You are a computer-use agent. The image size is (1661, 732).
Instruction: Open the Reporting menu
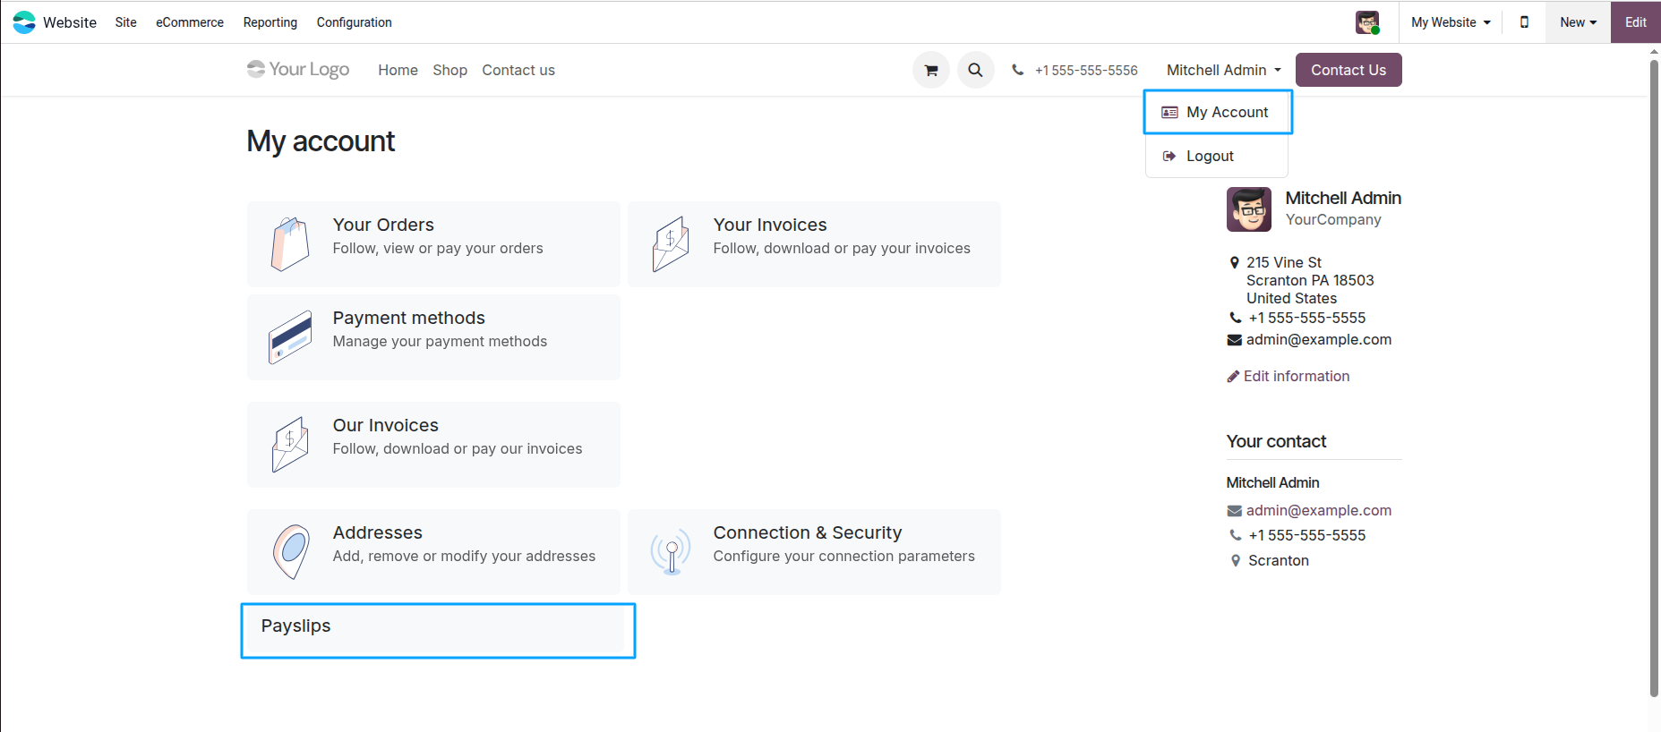click(270, 22)
